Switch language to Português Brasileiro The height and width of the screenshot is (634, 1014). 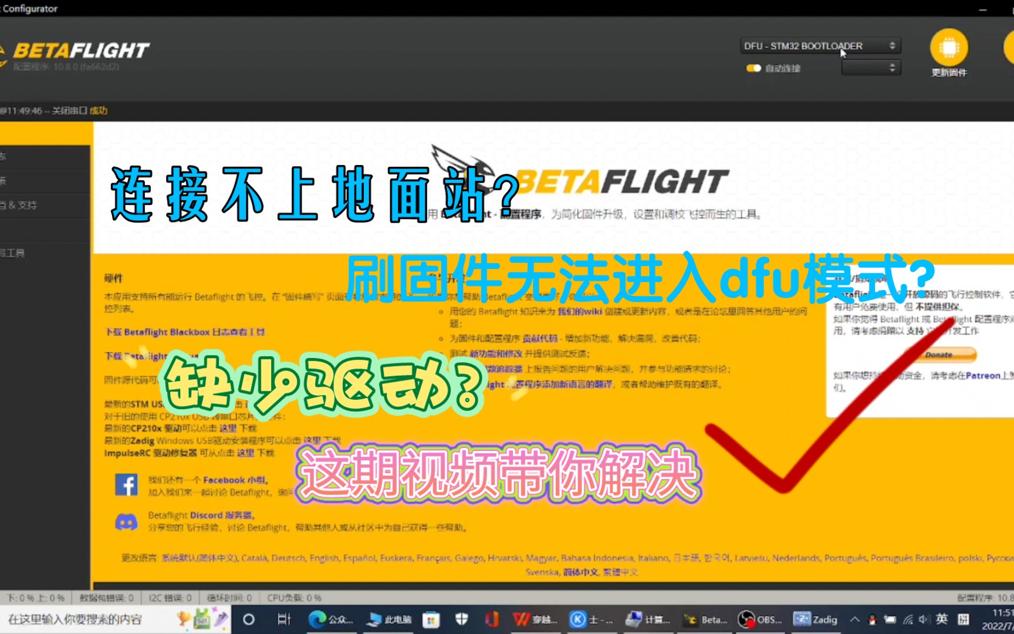[912, 558]
